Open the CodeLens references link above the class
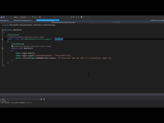The image size is (164, 123). point(11,37)
